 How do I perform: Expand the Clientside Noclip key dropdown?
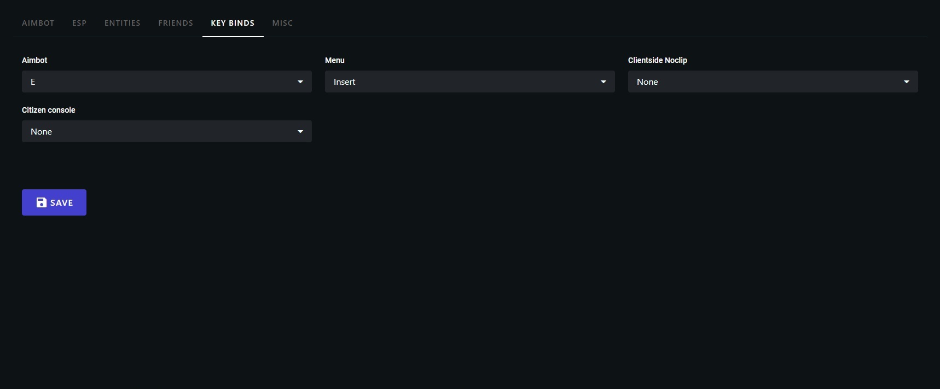tap(766, 82)
